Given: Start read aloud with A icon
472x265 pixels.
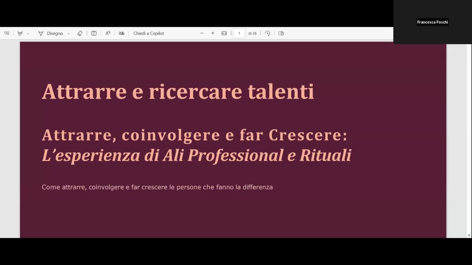Looking at the screenshot, I should pos(108,33).
